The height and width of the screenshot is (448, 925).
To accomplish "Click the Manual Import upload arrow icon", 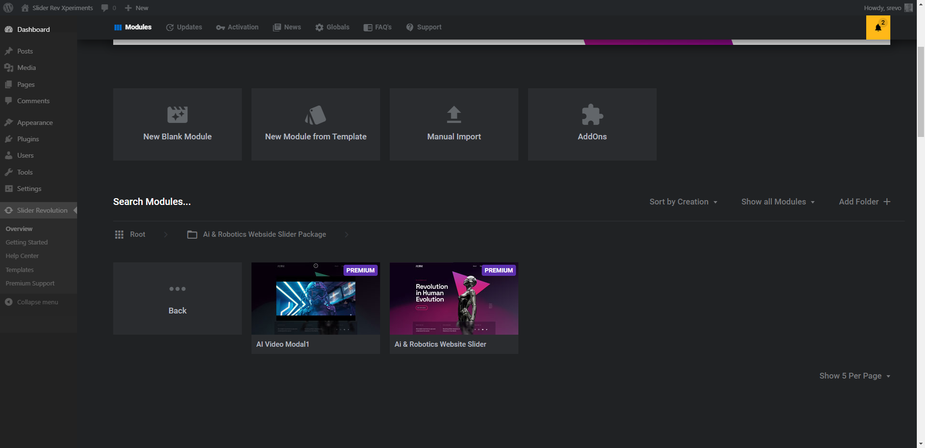I will (454, 114).
